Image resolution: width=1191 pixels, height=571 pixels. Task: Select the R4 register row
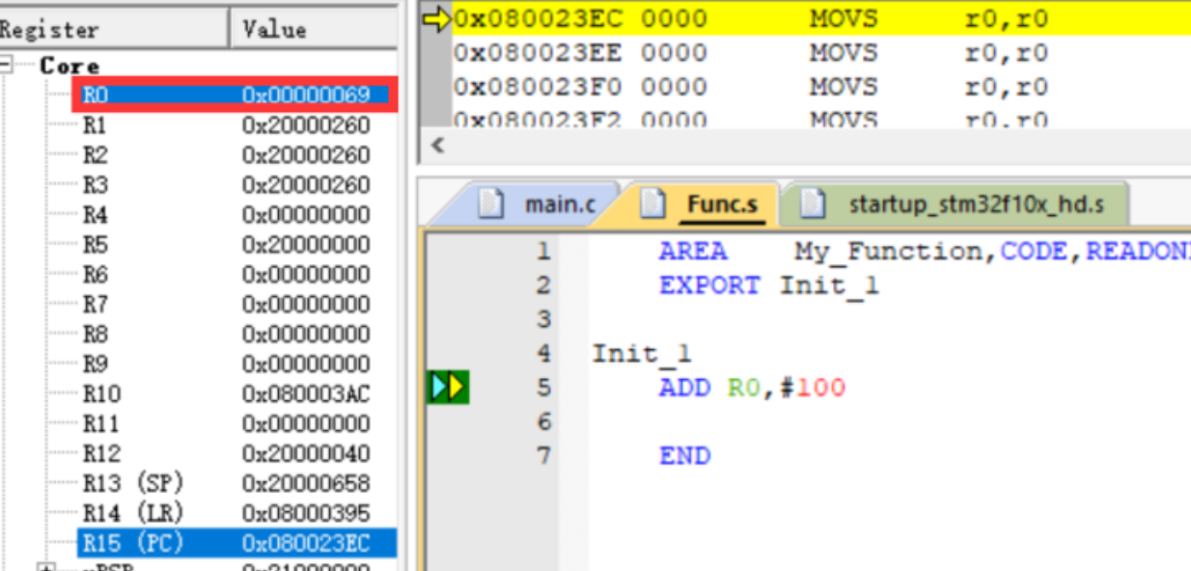235,215
